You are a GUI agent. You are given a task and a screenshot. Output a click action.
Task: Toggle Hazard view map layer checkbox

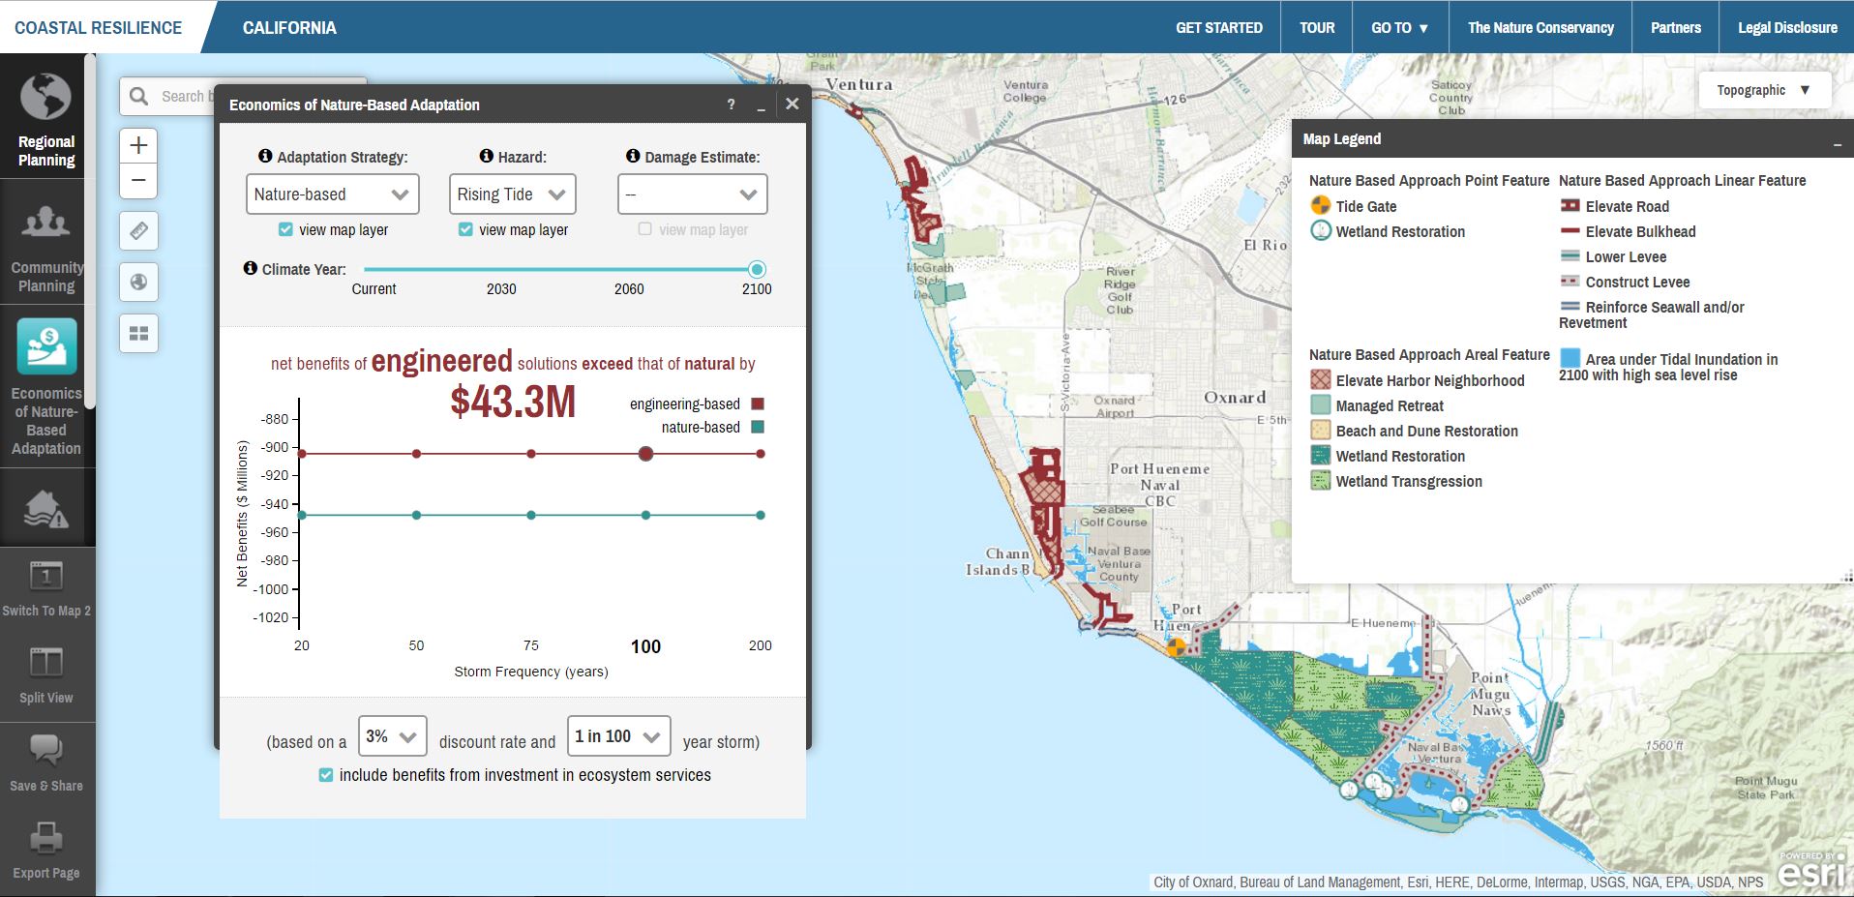pos(465,229)
